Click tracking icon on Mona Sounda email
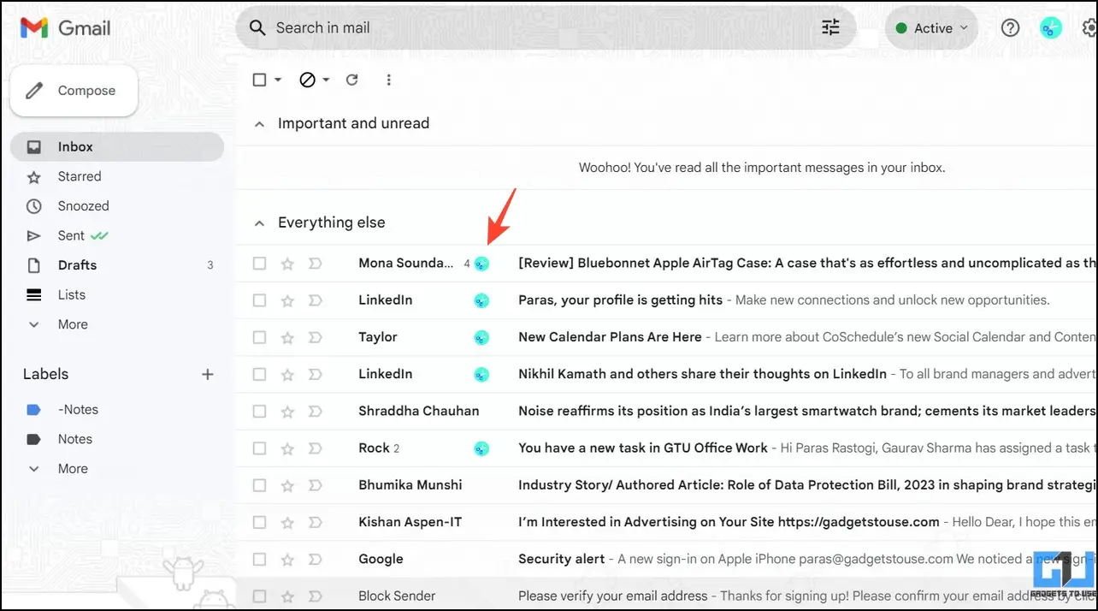This screenshot has width=1098, height=611. tap(481, 264)
